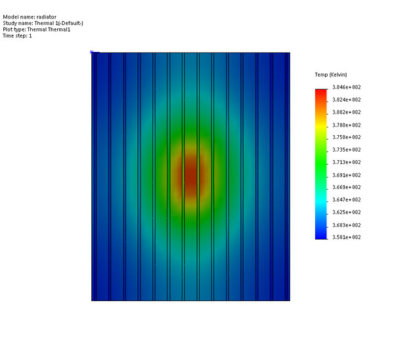Click the red top of color legend
The height and width of the screenshot is (353, 394).
pos(321,93)
